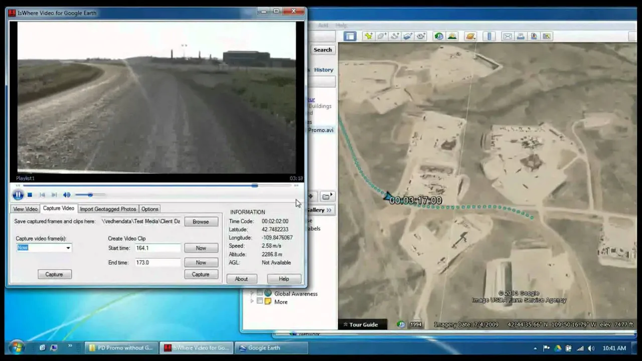Image resolution: width=642 pixels, height=361 pixels.
Task: Click View in Google Maps icon
Action: click(x=547, y=36)
